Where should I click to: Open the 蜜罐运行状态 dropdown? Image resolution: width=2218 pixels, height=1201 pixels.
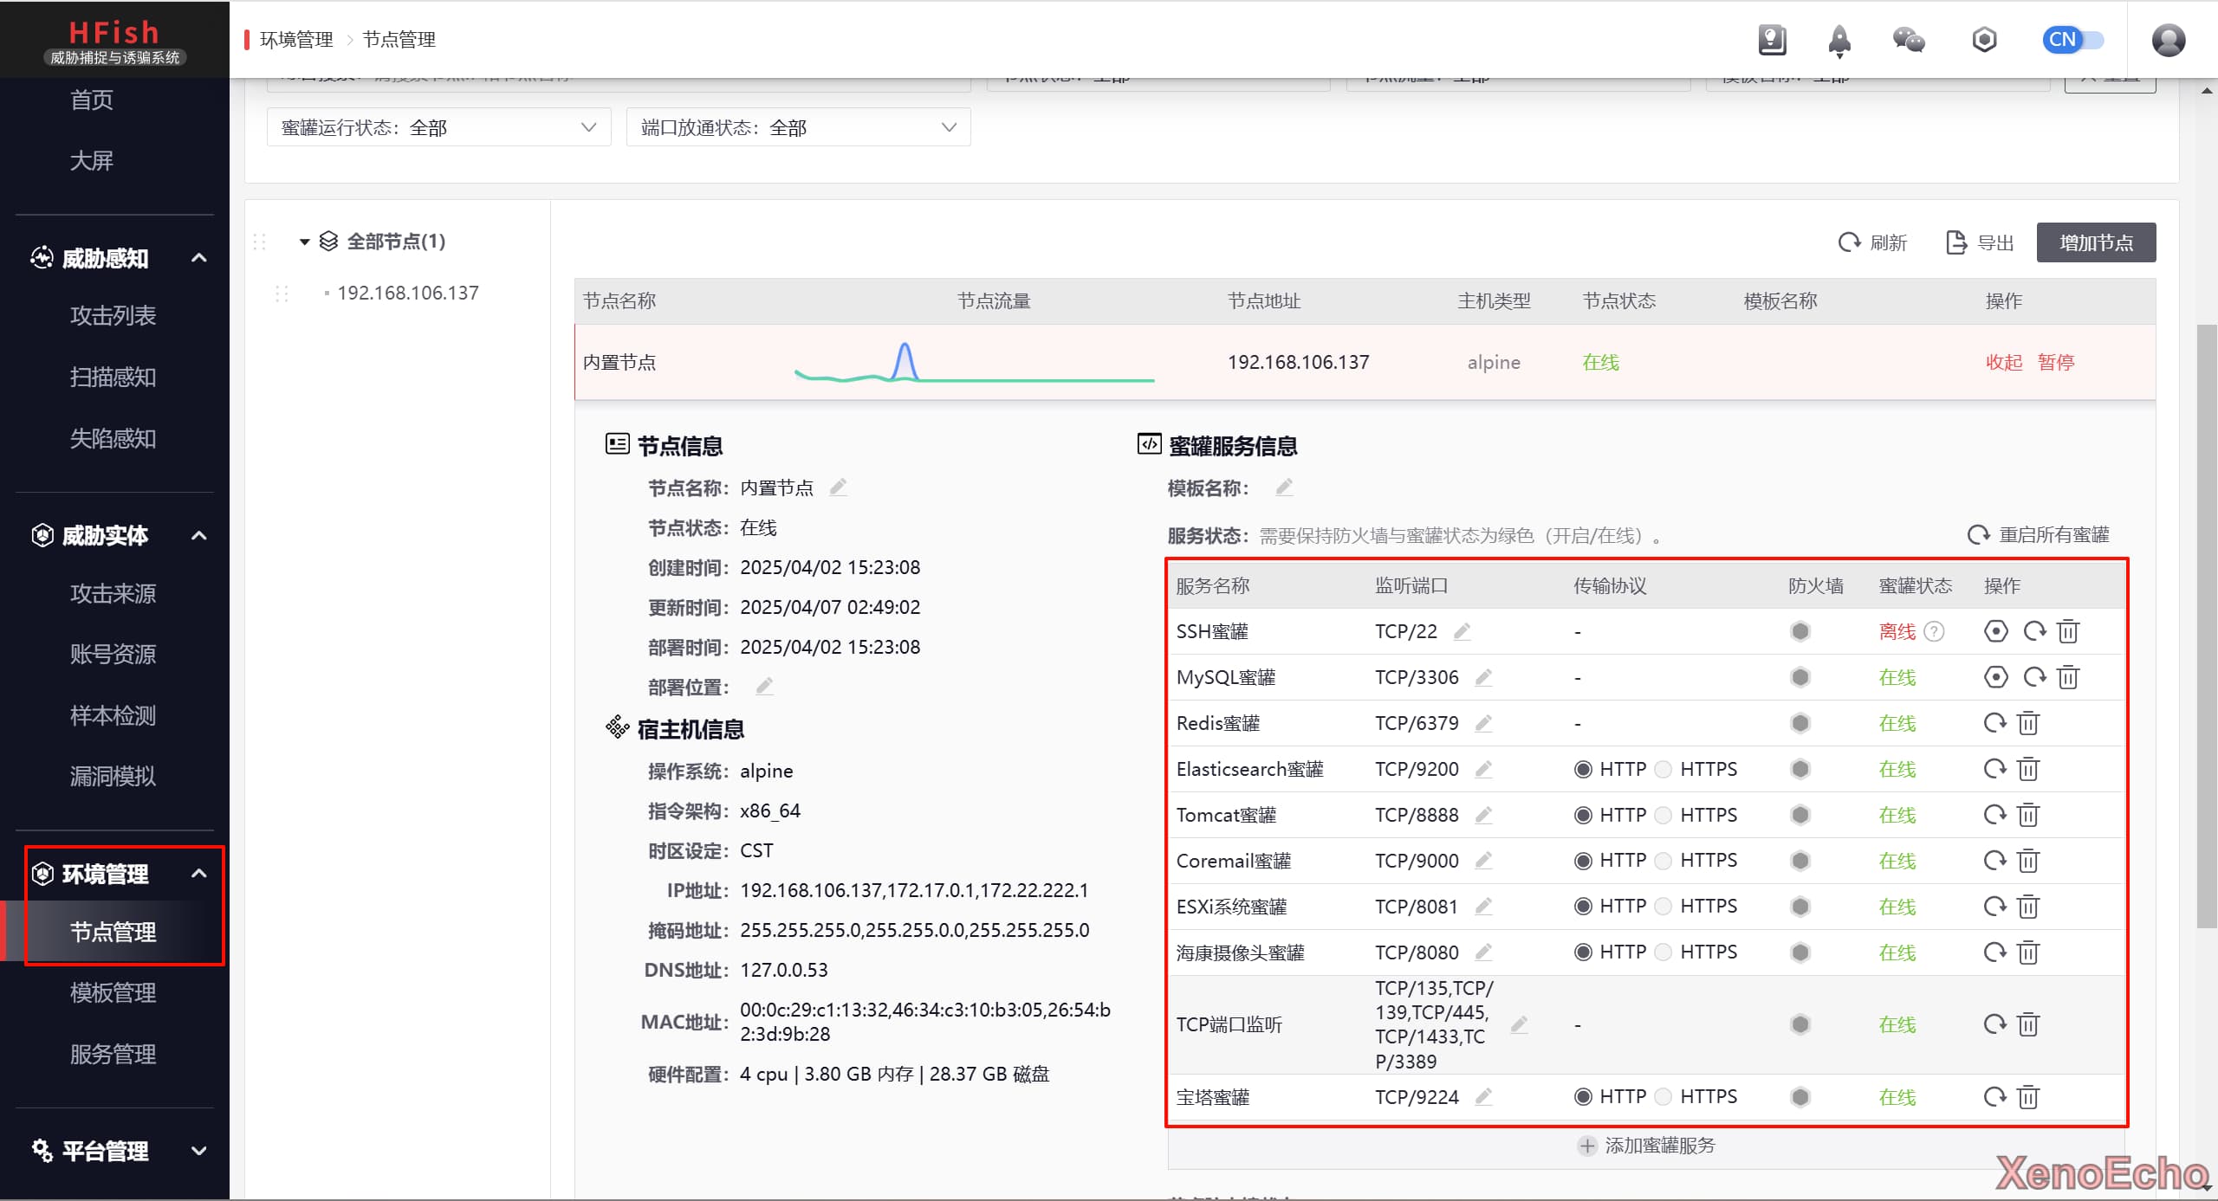[x=438, y=127]
